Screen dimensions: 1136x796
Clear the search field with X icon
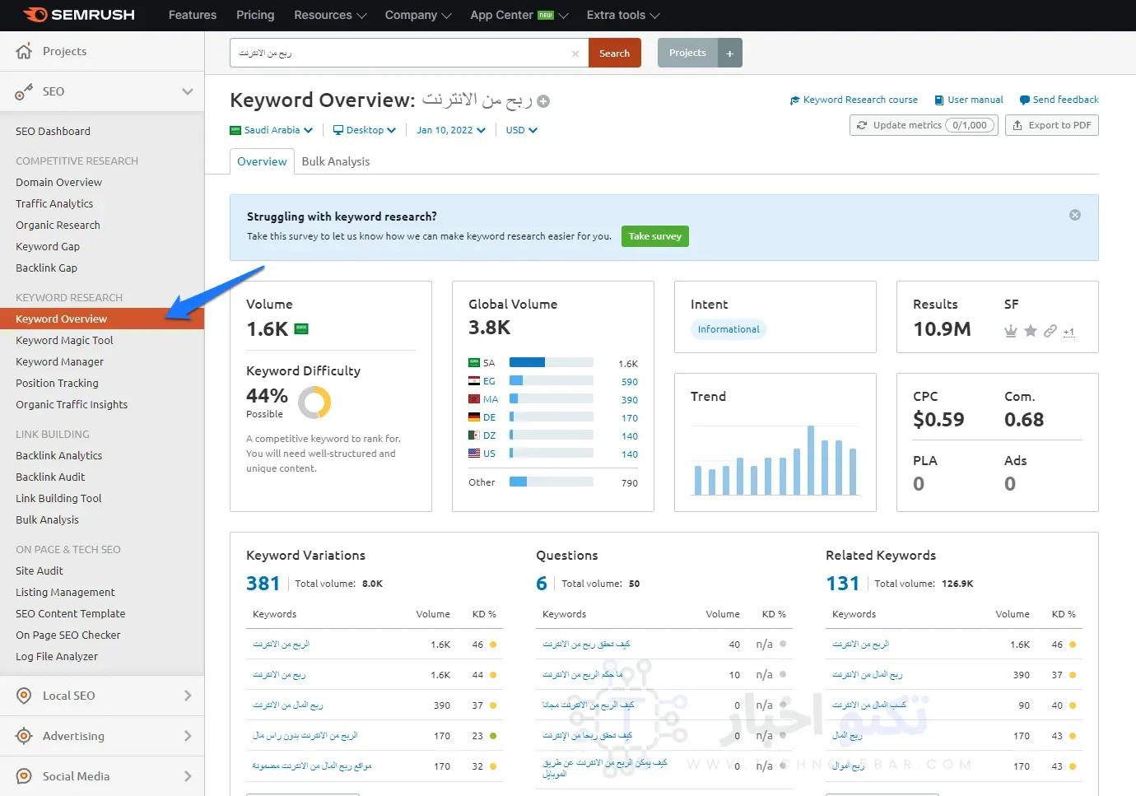575,54
